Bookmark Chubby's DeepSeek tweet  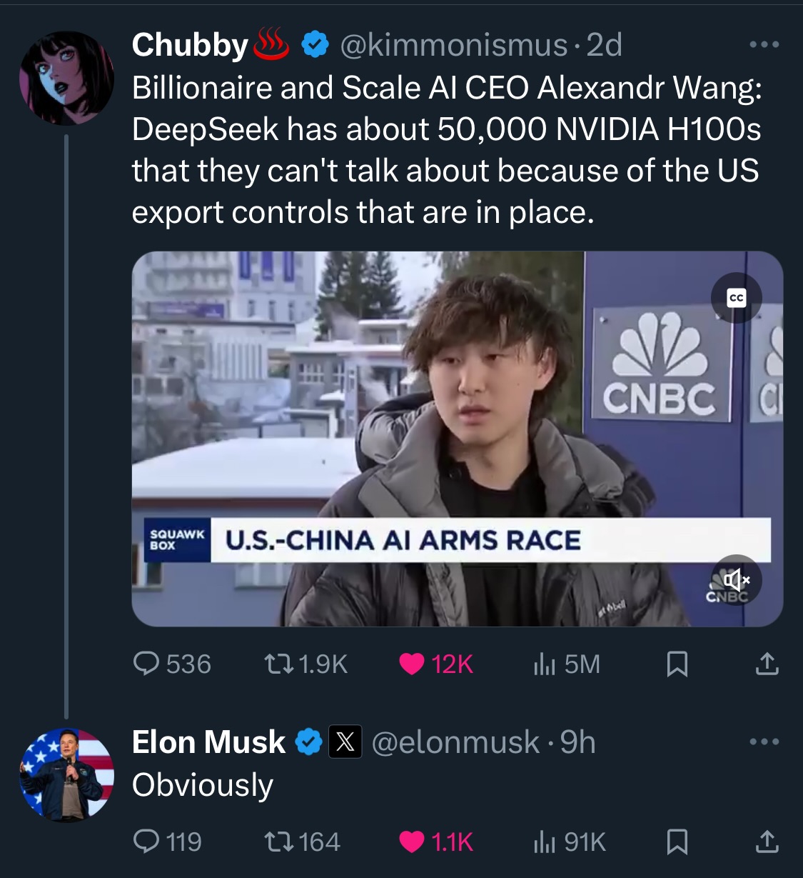(x=677, y=664)
